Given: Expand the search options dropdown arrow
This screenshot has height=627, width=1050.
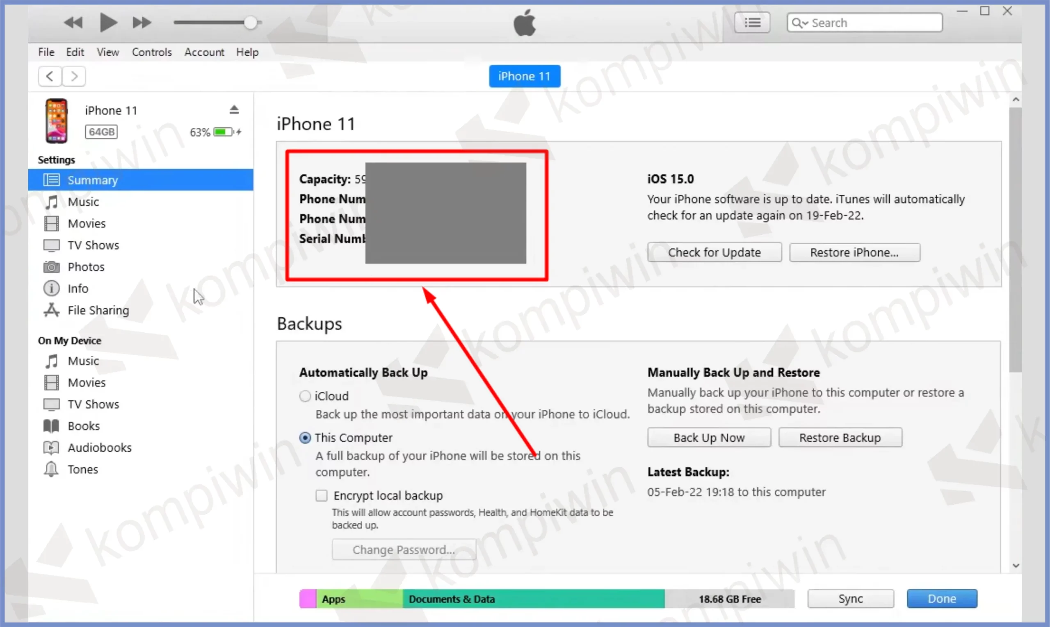Looking at the screenshot, I should (805, 23).
